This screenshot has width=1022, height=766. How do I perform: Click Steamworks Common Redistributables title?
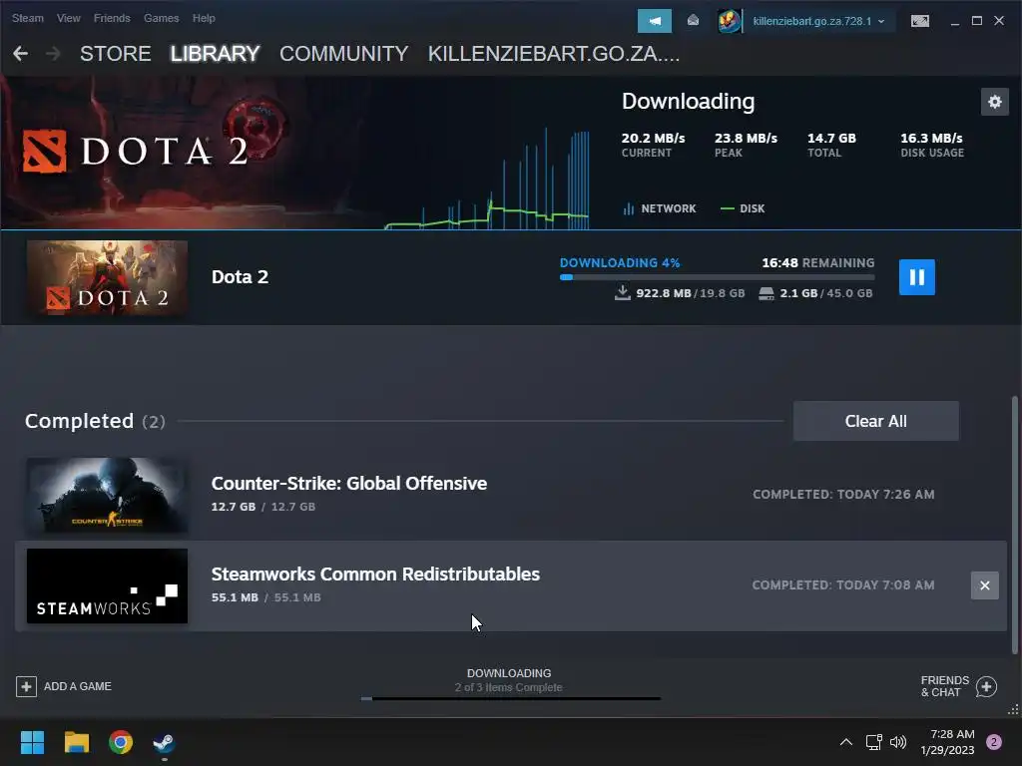375,574
